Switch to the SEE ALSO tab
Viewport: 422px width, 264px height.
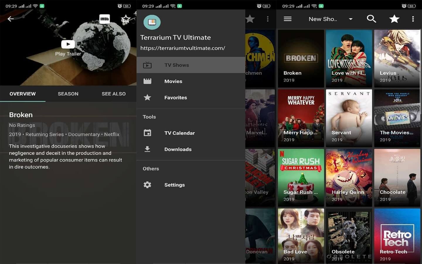114,94
